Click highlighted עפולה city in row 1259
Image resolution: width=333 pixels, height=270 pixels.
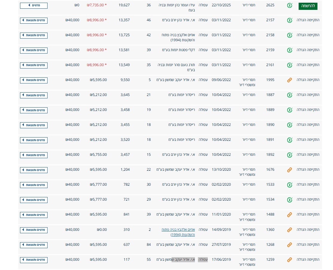[203, 260]
